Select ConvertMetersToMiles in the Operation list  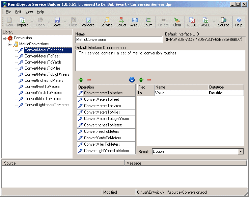click(x=106, y=112)
